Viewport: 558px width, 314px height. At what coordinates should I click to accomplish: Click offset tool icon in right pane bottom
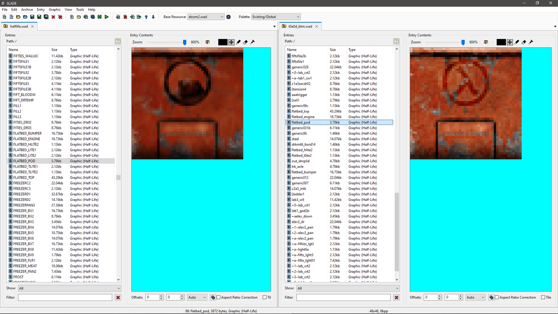pyautogui.click(x=491, y=297)
